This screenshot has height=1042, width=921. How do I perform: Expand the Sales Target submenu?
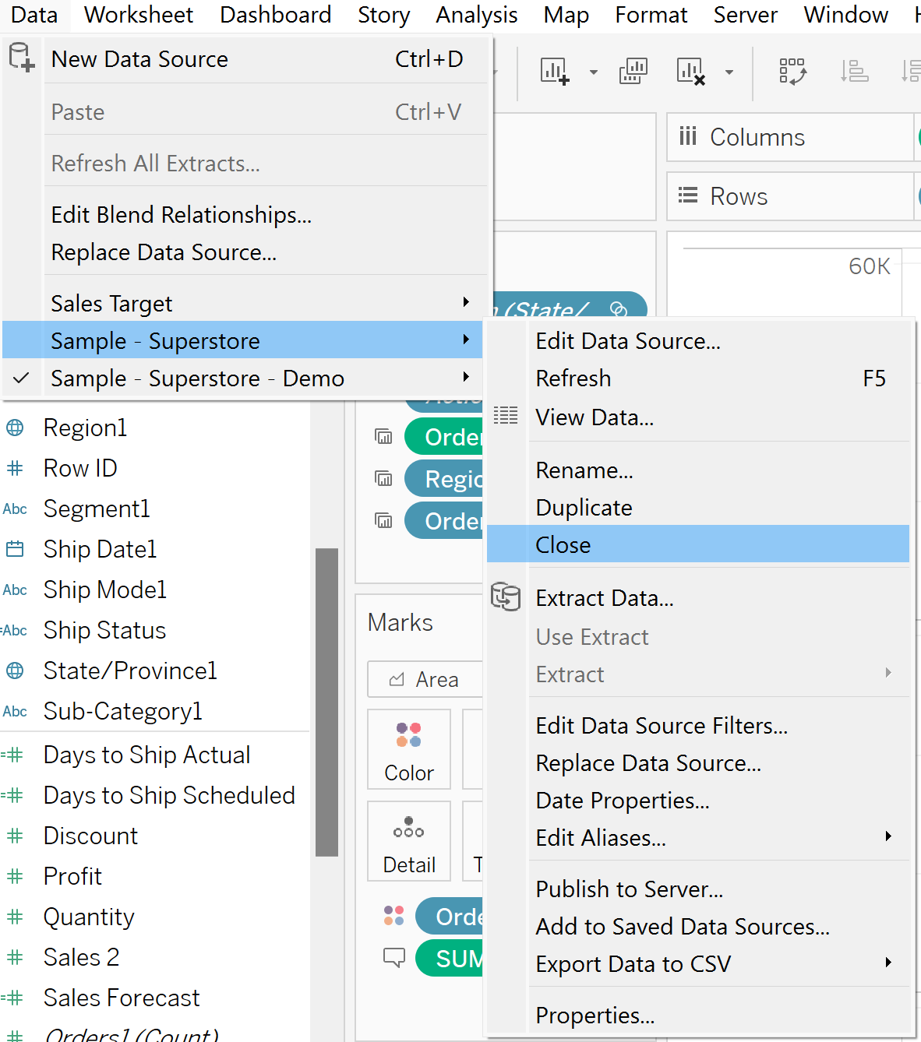tap(466, 302)
